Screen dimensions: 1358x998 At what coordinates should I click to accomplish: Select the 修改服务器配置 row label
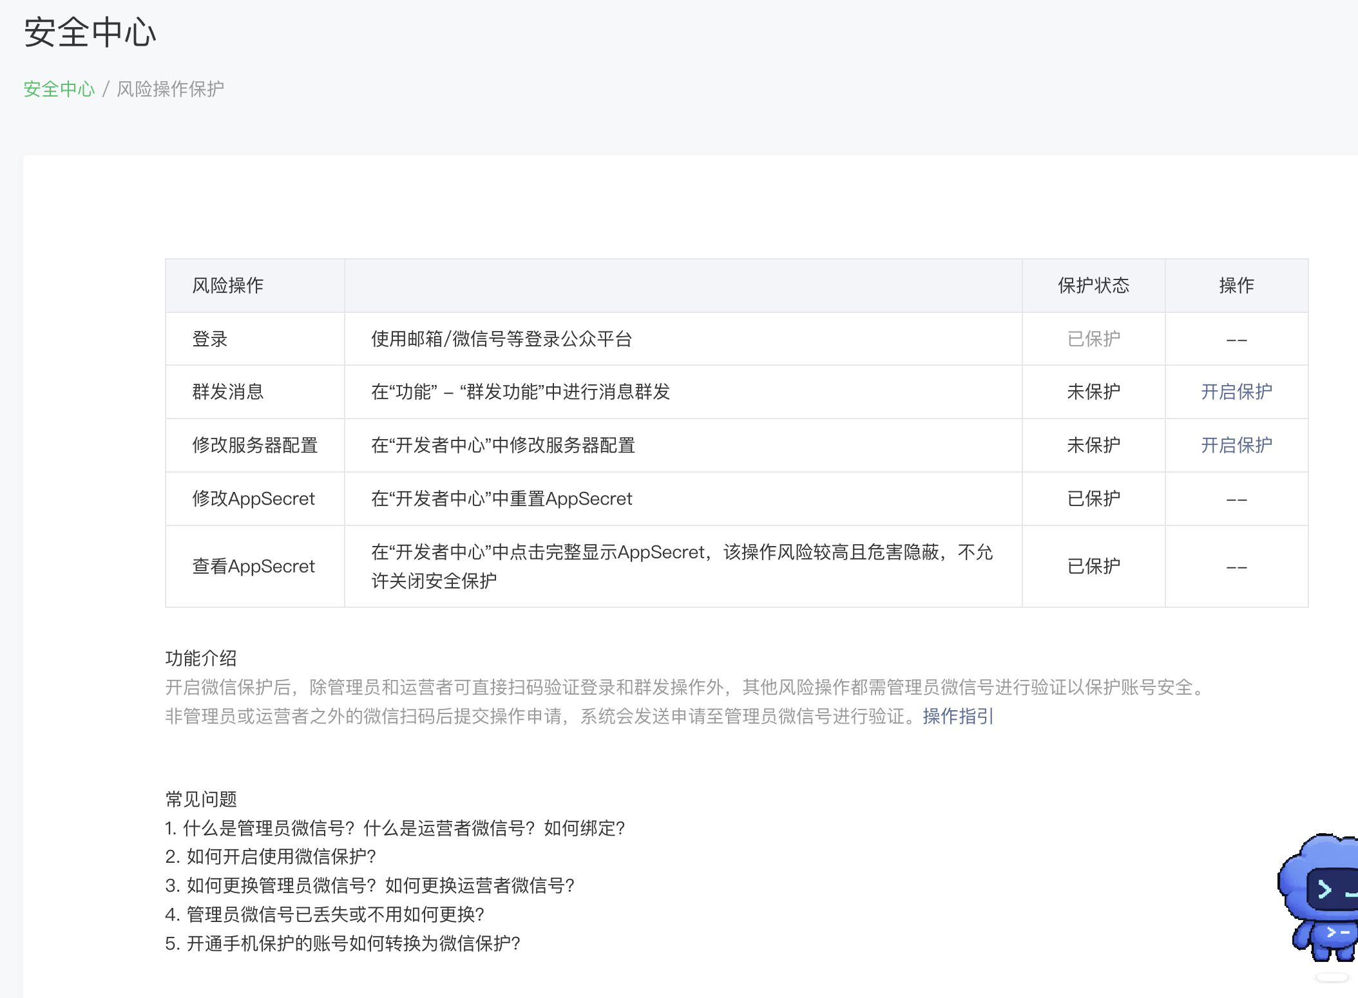[255, 445]
